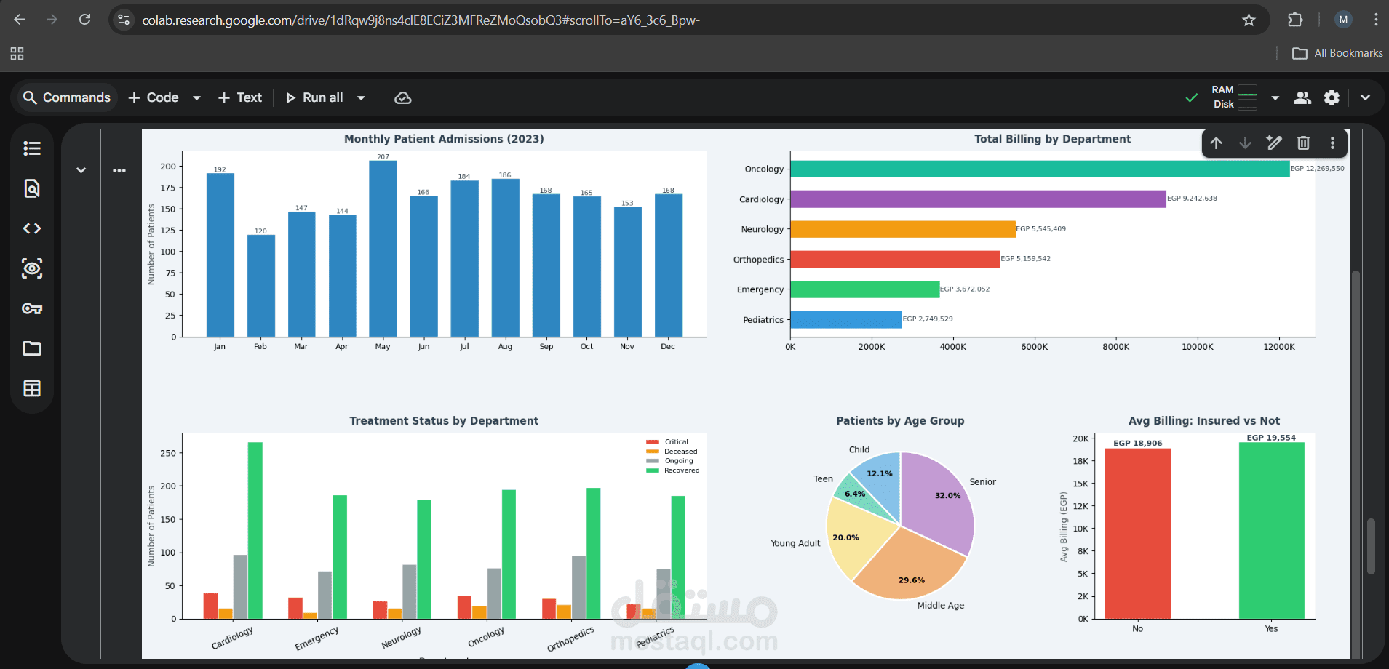The width and height of the screenshot is (1389, 669).
Task: Open the Code snippets panel
Action: pyautogui.click(x=32, y=228)
